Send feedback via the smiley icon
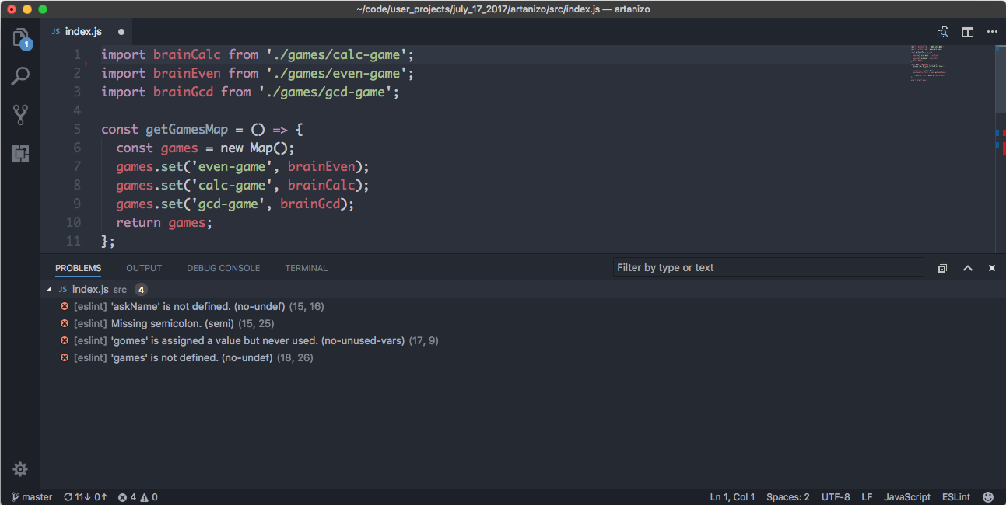1006x505 pixels. pyautogui.click(x=987, y=496)
